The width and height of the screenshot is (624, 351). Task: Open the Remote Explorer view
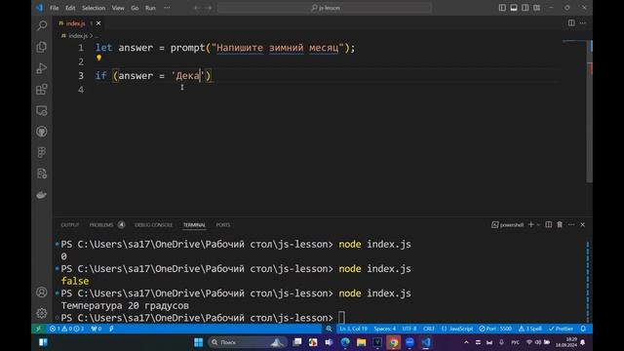[x=41, y=110]
